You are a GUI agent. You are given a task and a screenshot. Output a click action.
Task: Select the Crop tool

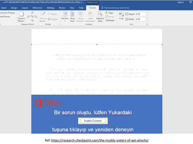[121, 16]
